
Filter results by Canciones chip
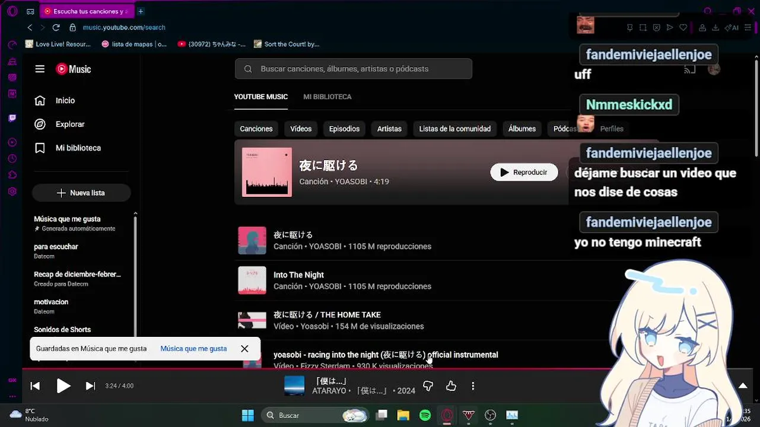256,129
